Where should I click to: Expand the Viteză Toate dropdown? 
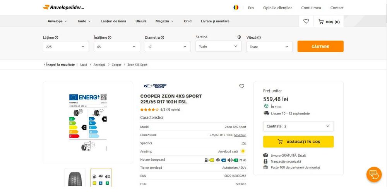[269, 46]
